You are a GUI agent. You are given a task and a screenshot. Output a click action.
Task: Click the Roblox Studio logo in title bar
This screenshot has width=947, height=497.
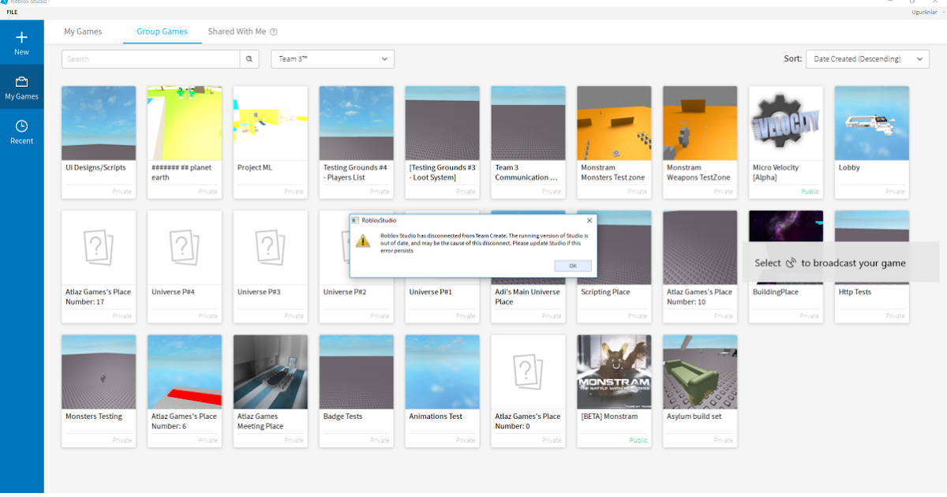[4, 3]
